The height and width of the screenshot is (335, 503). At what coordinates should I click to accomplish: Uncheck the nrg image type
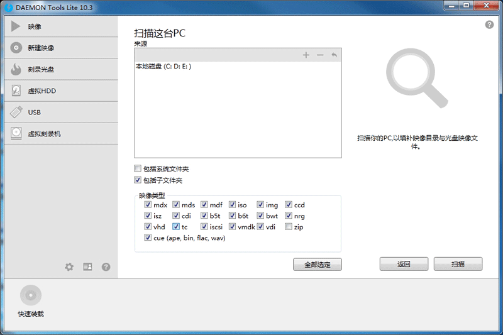coord(289,216)
